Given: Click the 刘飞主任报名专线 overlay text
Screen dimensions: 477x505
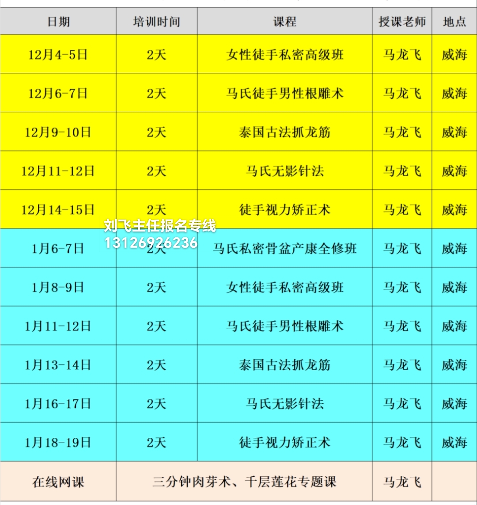Looking at the screenshot, I should (160, 226).
